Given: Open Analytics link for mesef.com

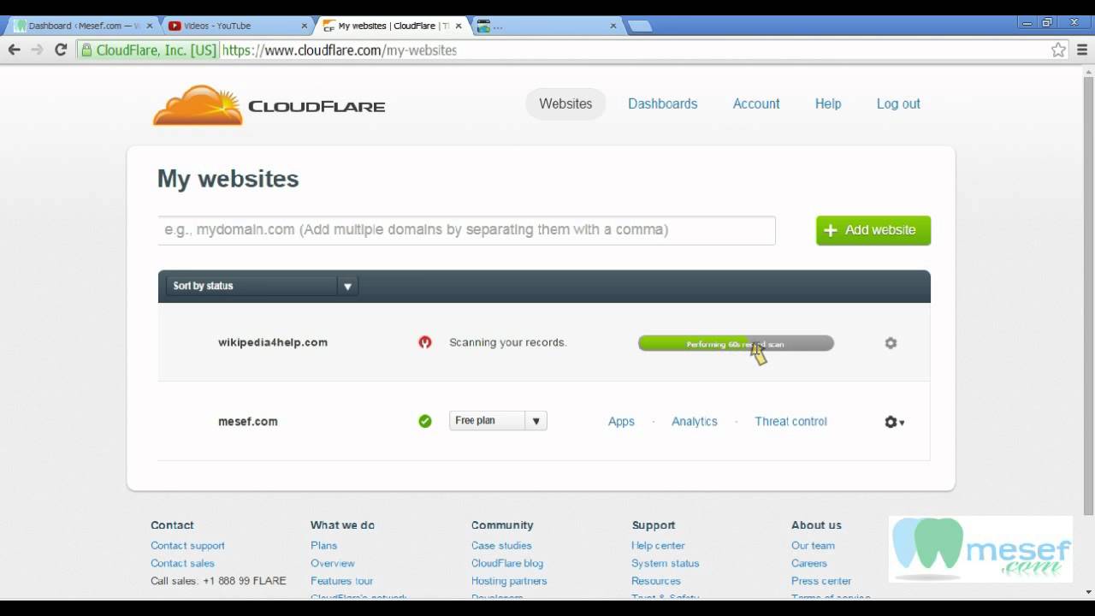Looking at the screenshot, I should (x=695, y=421).
